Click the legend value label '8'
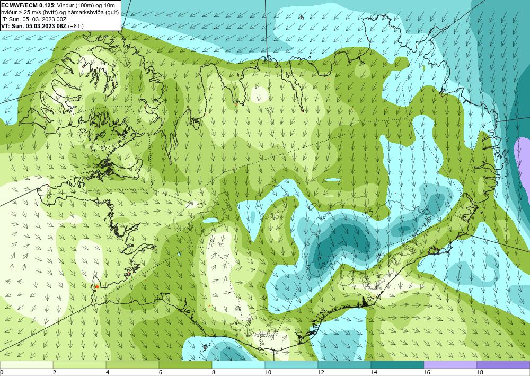Screen dimensions: 530x376 [x=213, y=373]
